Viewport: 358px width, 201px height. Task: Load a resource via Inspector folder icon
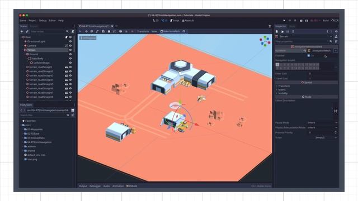(282, 31)
